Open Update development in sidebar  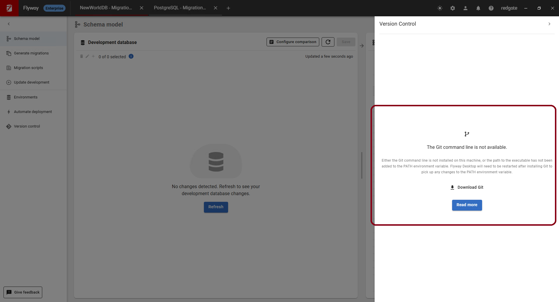click(x=33, y=82)
